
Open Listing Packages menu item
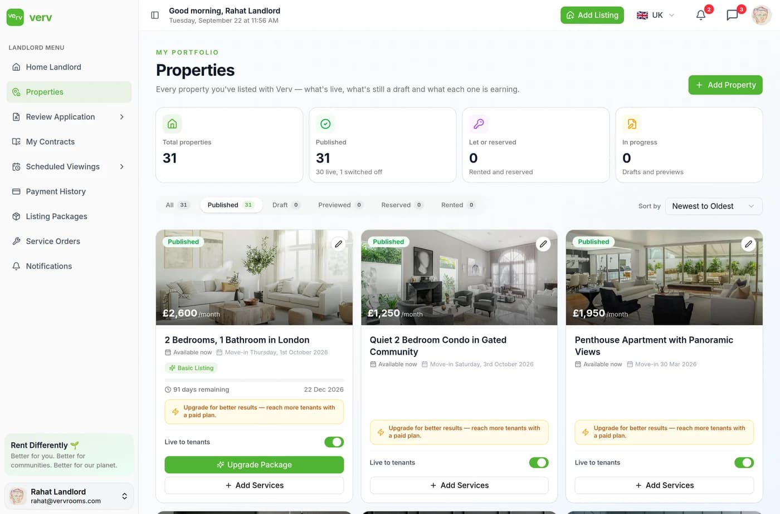[x=69, y=216]
